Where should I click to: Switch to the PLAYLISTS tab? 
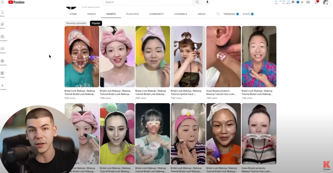coord(132,14)
